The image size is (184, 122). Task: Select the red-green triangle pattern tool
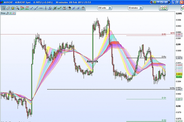pyautogui.click(x=22, y=8)
